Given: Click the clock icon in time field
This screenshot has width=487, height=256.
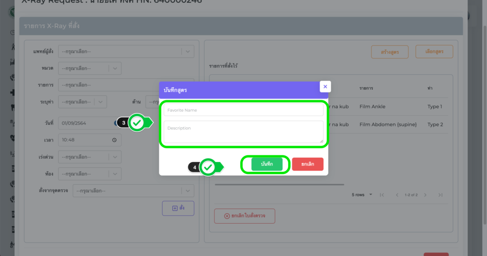Looking at the screenshot, I should 114,140.
